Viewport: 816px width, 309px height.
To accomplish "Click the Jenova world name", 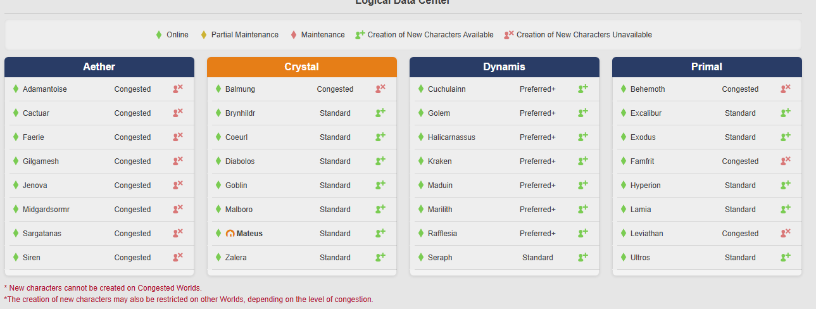I will point(35,186).
